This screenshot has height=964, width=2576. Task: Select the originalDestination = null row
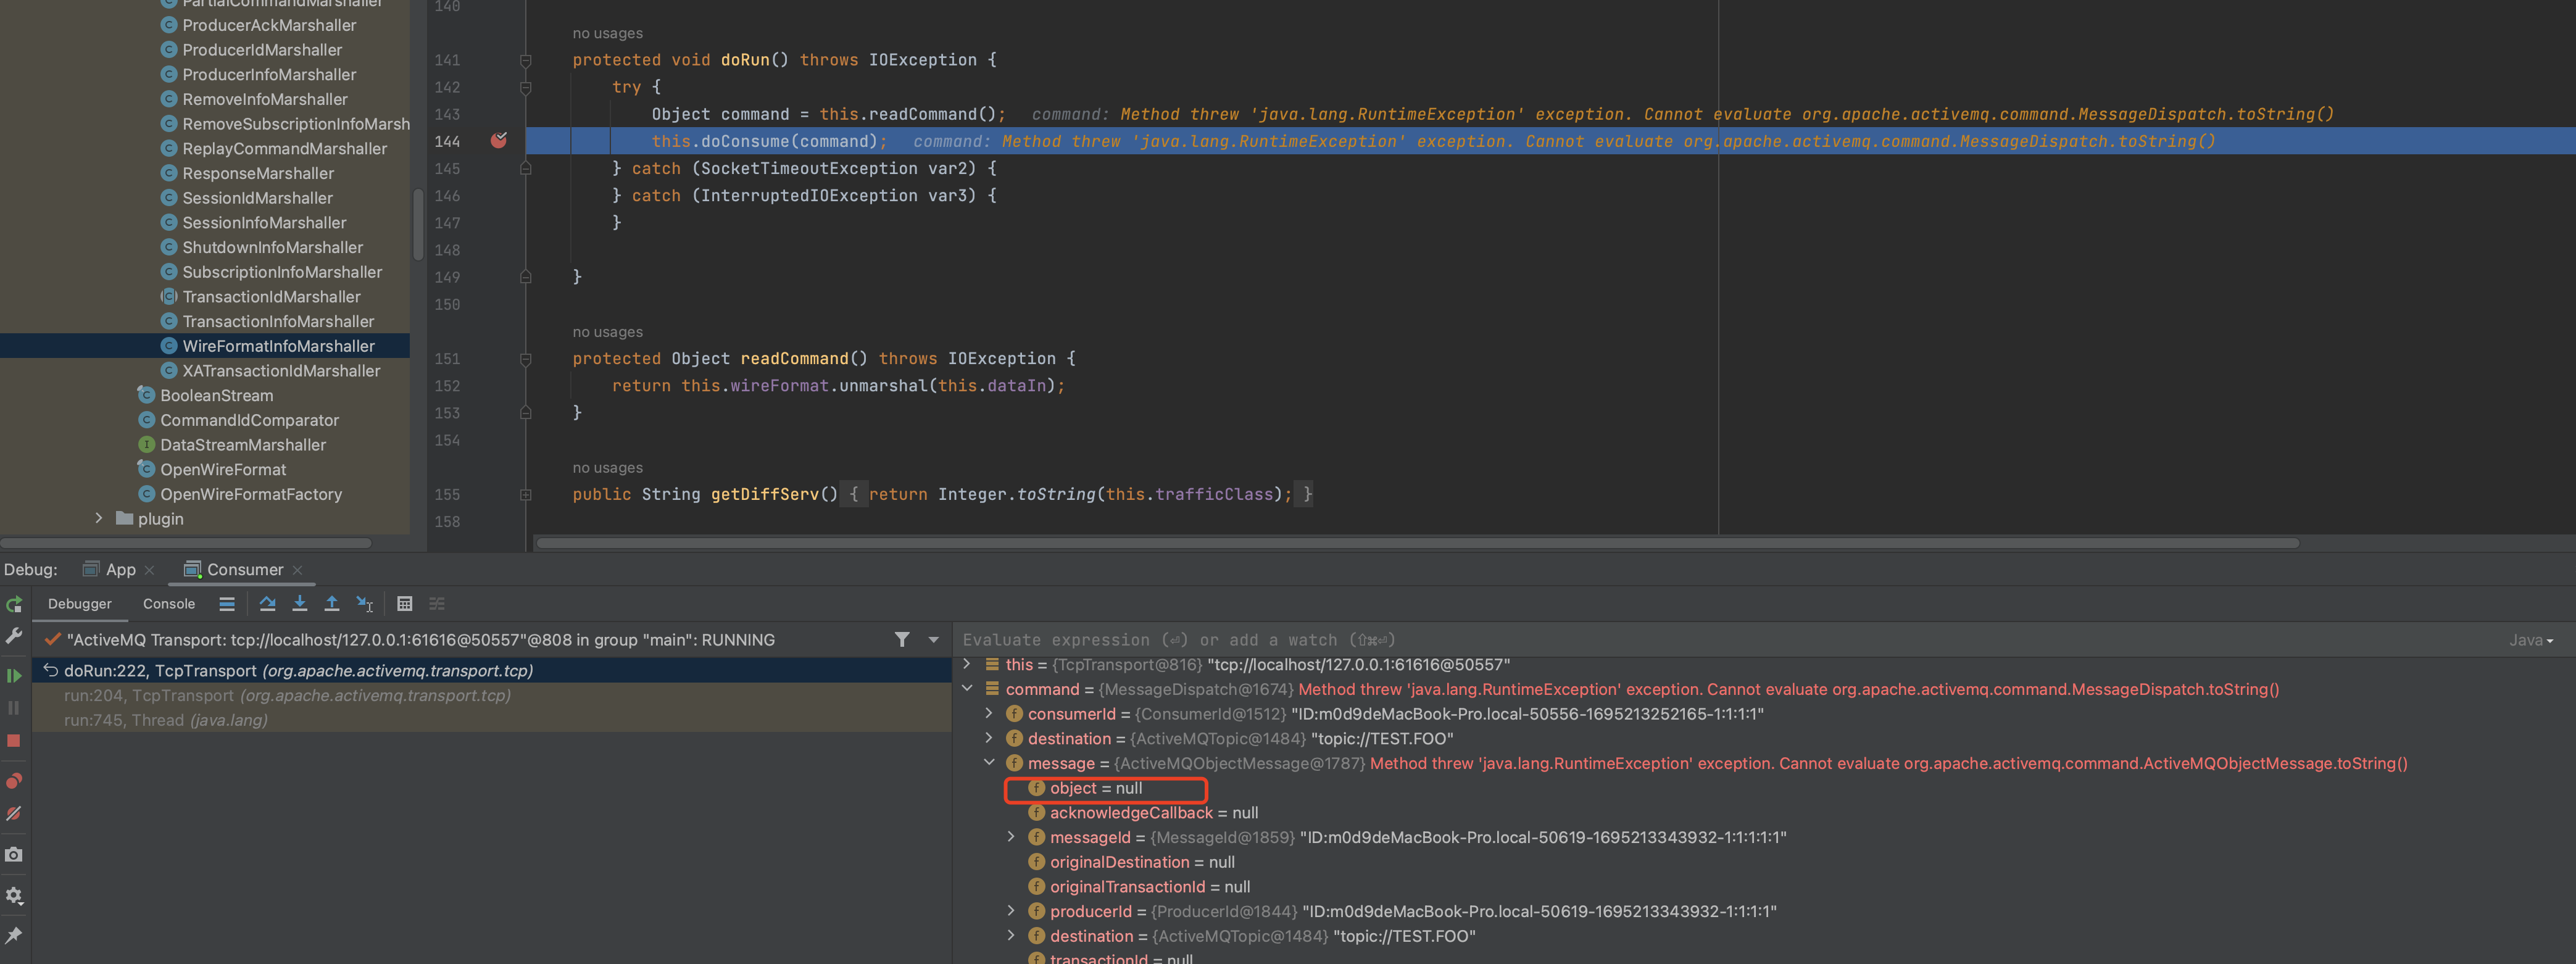coord(1131,862)
